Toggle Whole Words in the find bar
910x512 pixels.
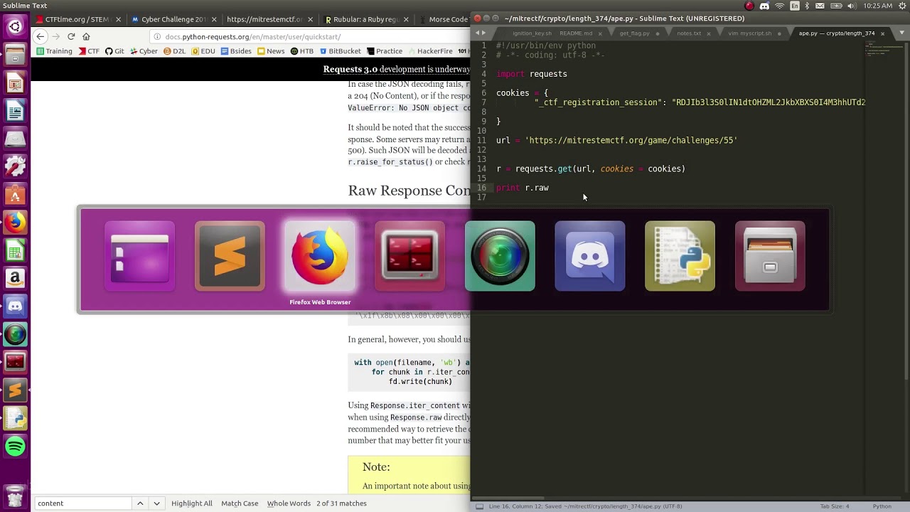[289, 503]
